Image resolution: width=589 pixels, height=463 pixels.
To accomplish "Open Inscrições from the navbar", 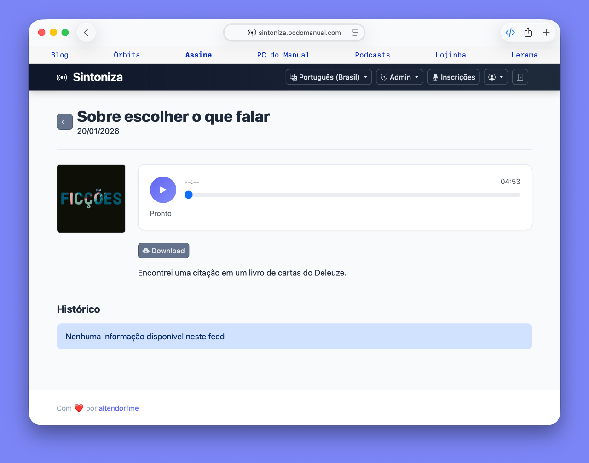I will [x=454, y=77].
